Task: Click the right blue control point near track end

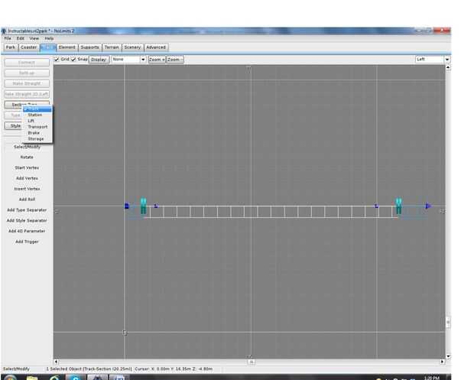Action: (x=376, y=206)
